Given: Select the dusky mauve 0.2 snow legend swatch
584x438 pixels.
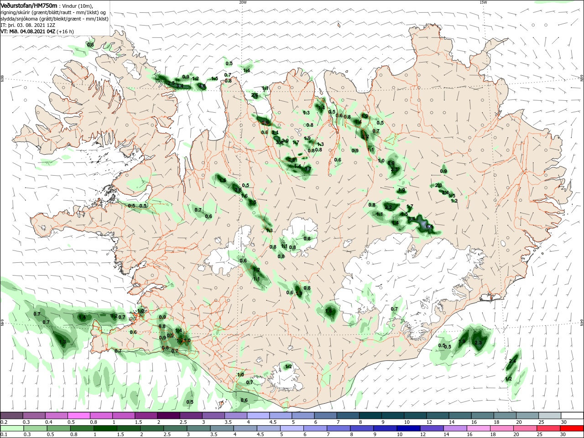Looking at the screenshot, I should pyautogui.click(x=11, y=416).
